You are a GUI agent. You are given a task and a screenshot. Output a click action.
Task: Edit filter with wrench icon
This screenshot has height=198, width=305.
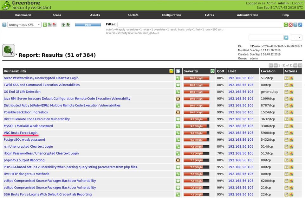[x=300, y=25]
